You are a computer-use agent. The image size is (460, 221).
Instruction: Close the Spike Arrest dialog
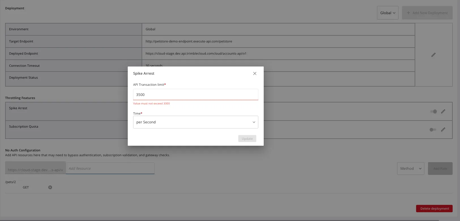click(x=255, y=73)
